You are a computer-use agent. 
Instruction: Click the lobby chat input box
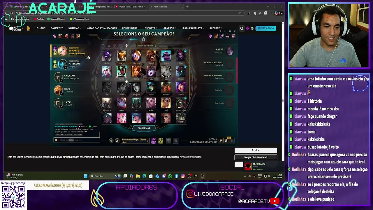click(x=77, y=140)
